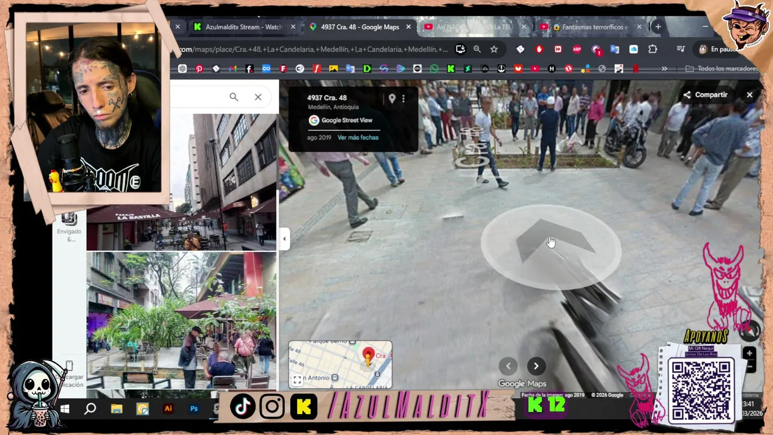Launch Adobe Illustrator from the taskbar
Viewport: 773px width, 435px height.
coord(168,409)
